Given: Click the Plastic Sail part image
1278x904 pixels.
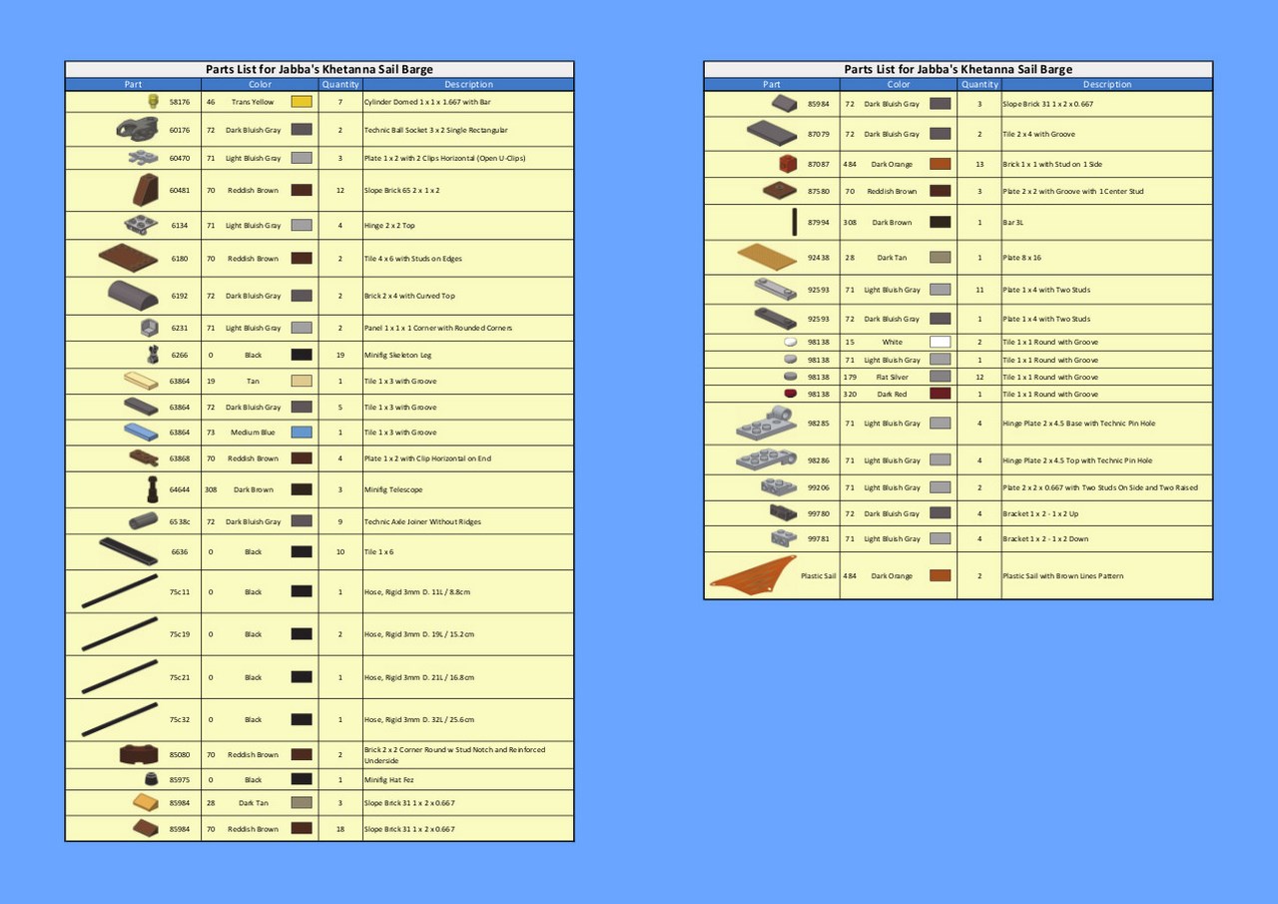Looking at the screenshot, I should (x=753, y=576).
